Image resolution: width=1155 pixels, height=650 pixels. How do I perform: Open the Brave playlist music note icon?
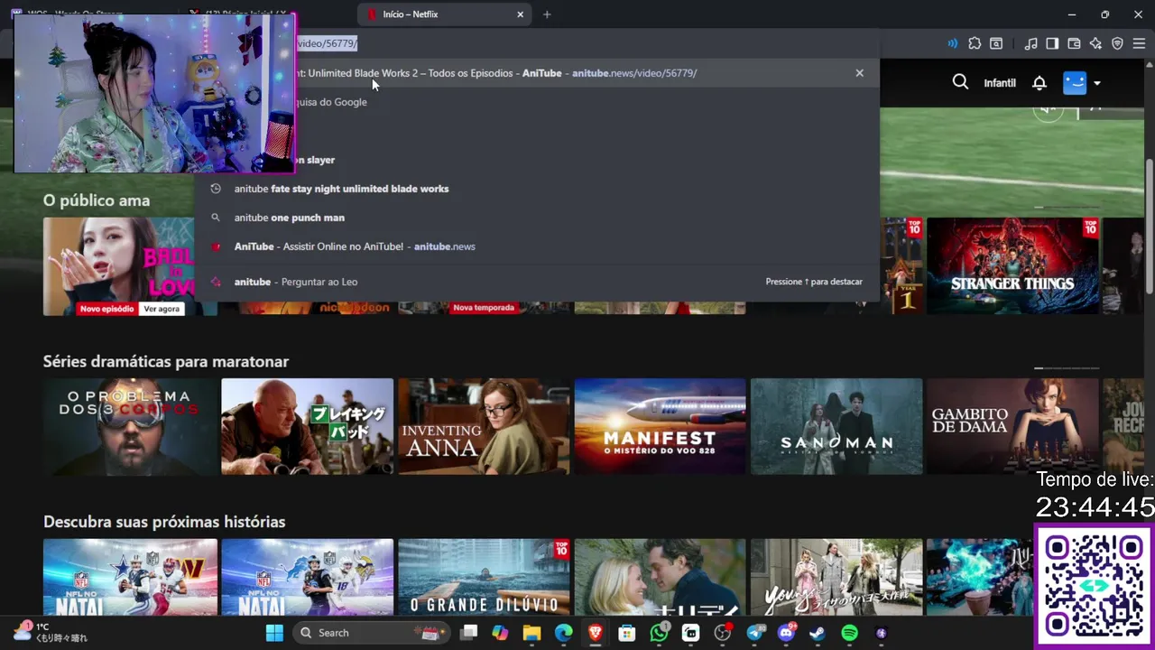(x=1031, y=43)
